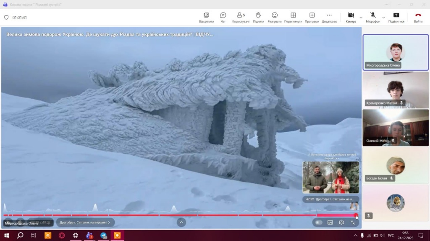
Task: Expand camera options dropdown arrow
Action: click(361, 18)
